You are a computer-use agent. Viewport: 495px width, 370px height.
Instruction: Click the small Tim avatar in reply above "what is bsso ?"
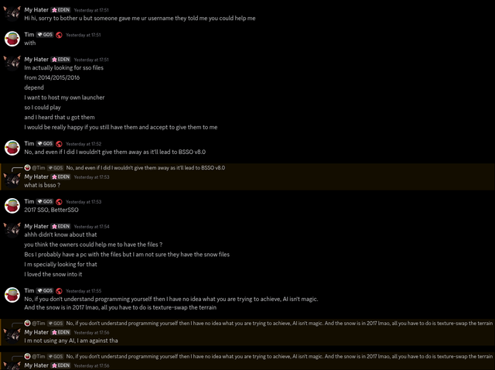pos(28,168)
